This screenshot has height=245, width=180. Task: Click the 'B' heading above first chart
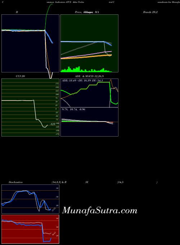tap(17, 12)
